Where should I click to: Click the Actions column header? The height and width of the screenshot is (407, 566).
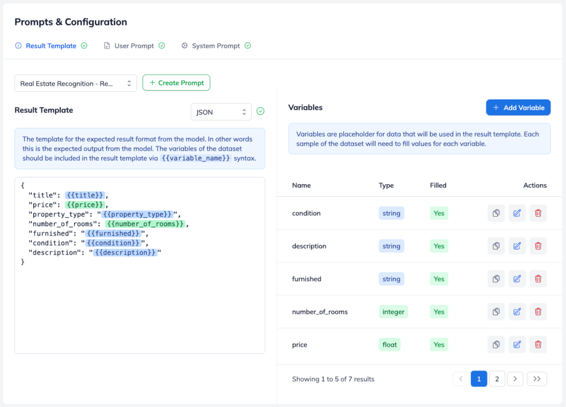[534, 185]
